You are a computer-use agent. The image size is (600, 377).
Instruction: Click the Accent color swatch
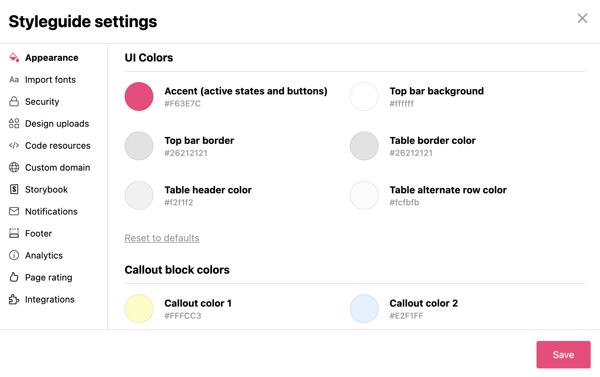(139, 96)
